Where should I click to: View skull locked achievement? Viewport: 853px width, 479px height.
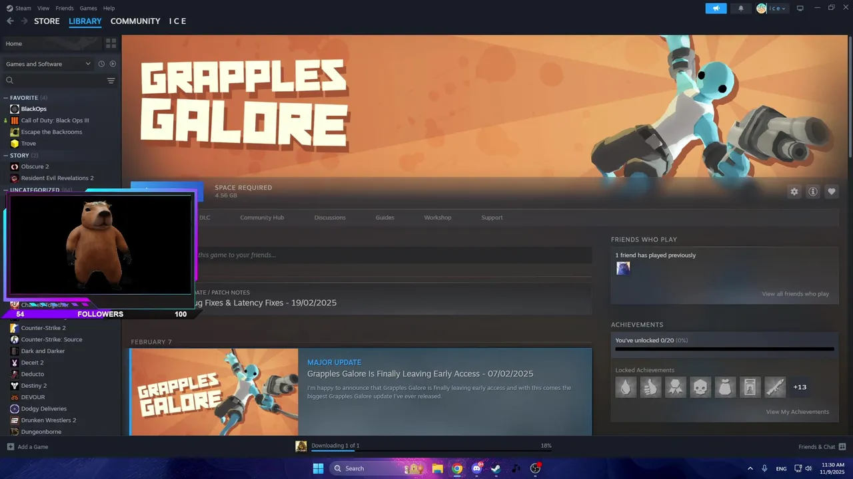coord(700,387)
